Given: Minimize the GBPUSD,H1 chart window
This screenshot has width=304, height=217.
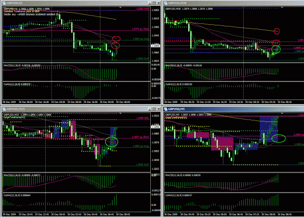Looking at the screenshot, I should (149, 3).
